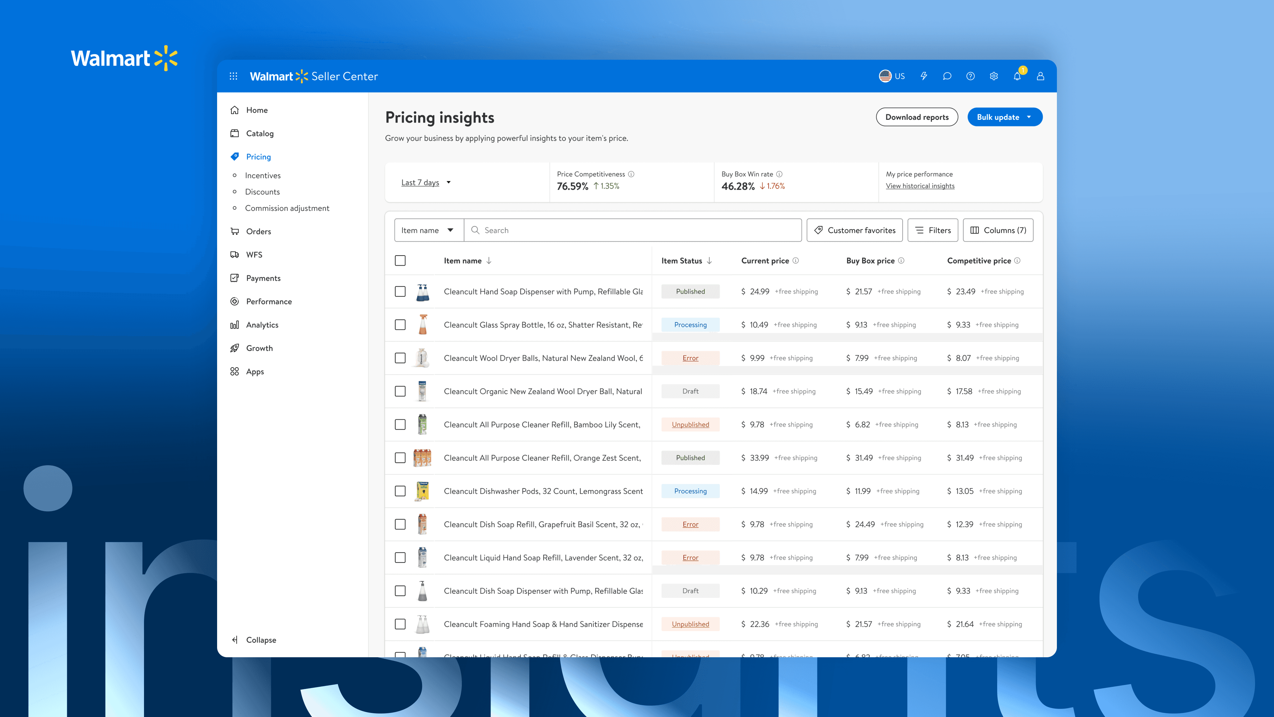Open the apps grid launcher icon
This screenshot has width=1274, height=717.
point(234,76)
